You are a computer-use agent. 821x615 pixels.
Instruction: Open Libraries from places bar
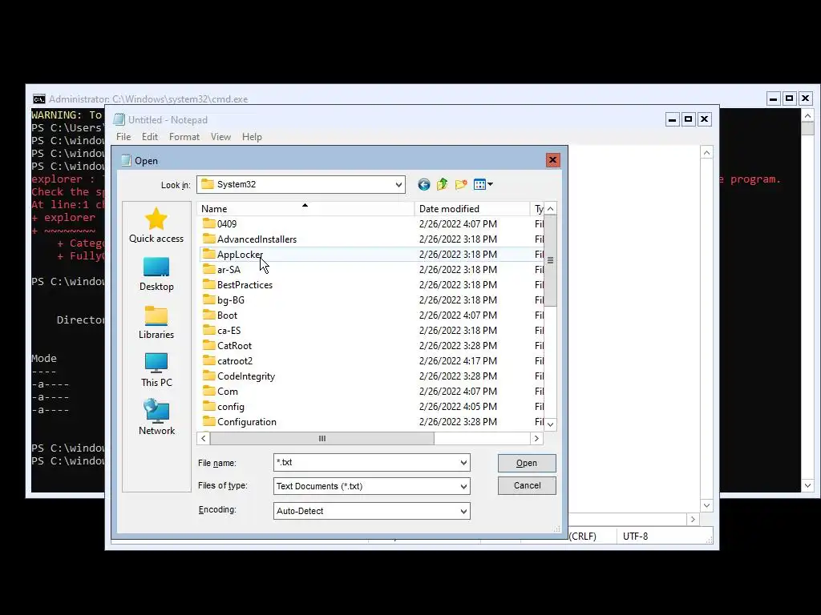(156, 322)
